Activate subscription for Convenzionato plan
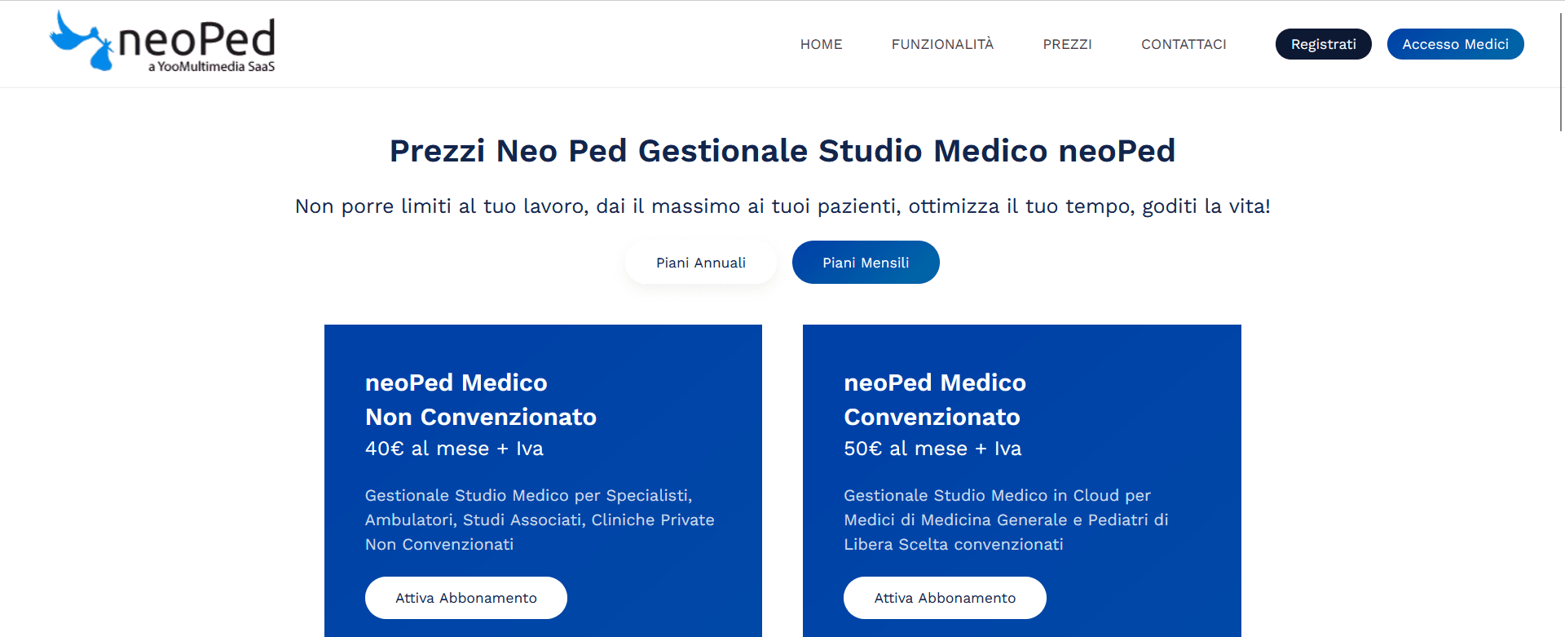 (x=944, y=597)
